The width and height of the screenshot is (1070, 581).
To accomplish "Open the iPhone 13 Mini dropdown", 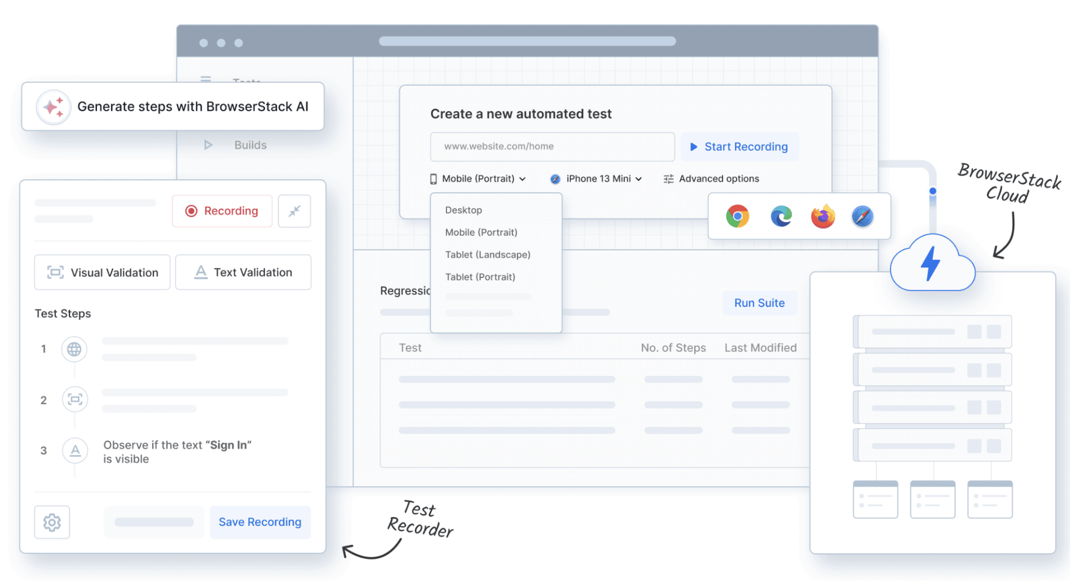I will (x=597, y=179).
